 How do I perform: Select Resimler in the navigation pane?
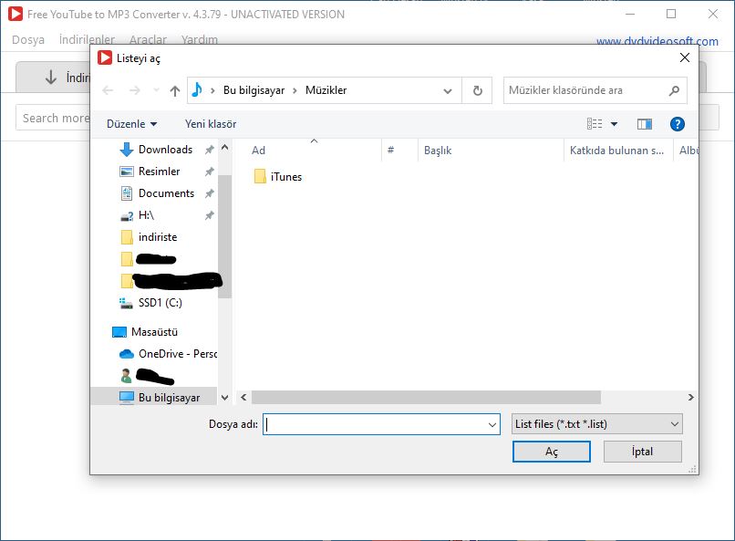click(x=159, y=172)
